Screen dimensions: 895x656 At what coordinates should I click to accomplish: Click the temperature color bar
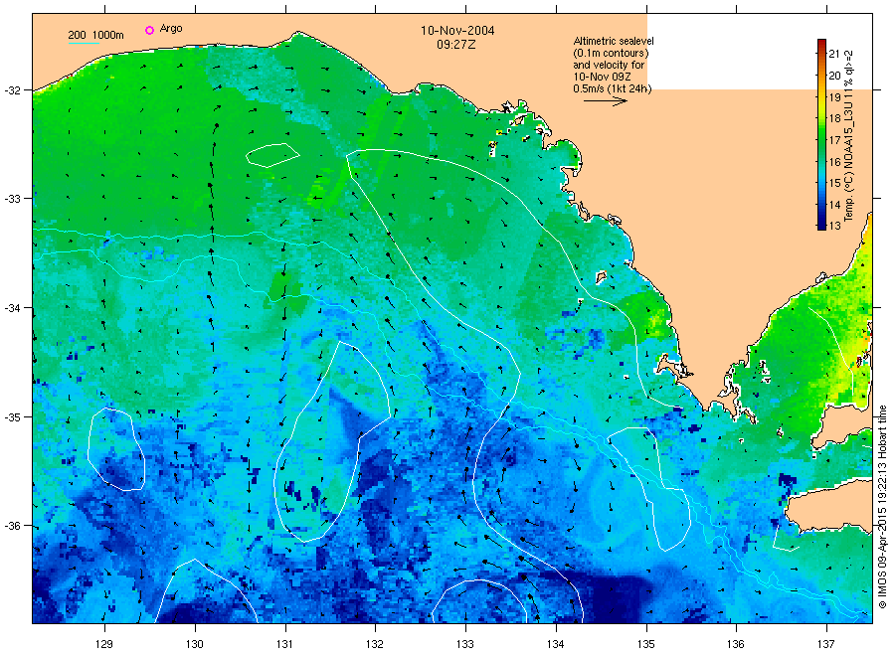(821, 134)
